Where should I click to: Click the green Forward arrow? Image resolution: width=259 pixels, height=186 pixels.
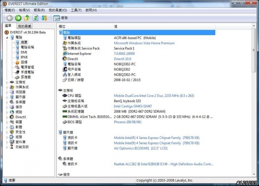(x=18, y=18)
